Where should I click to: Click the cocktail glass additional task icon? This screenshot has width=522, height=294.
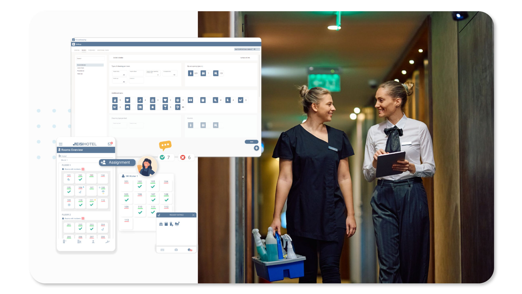165,107
